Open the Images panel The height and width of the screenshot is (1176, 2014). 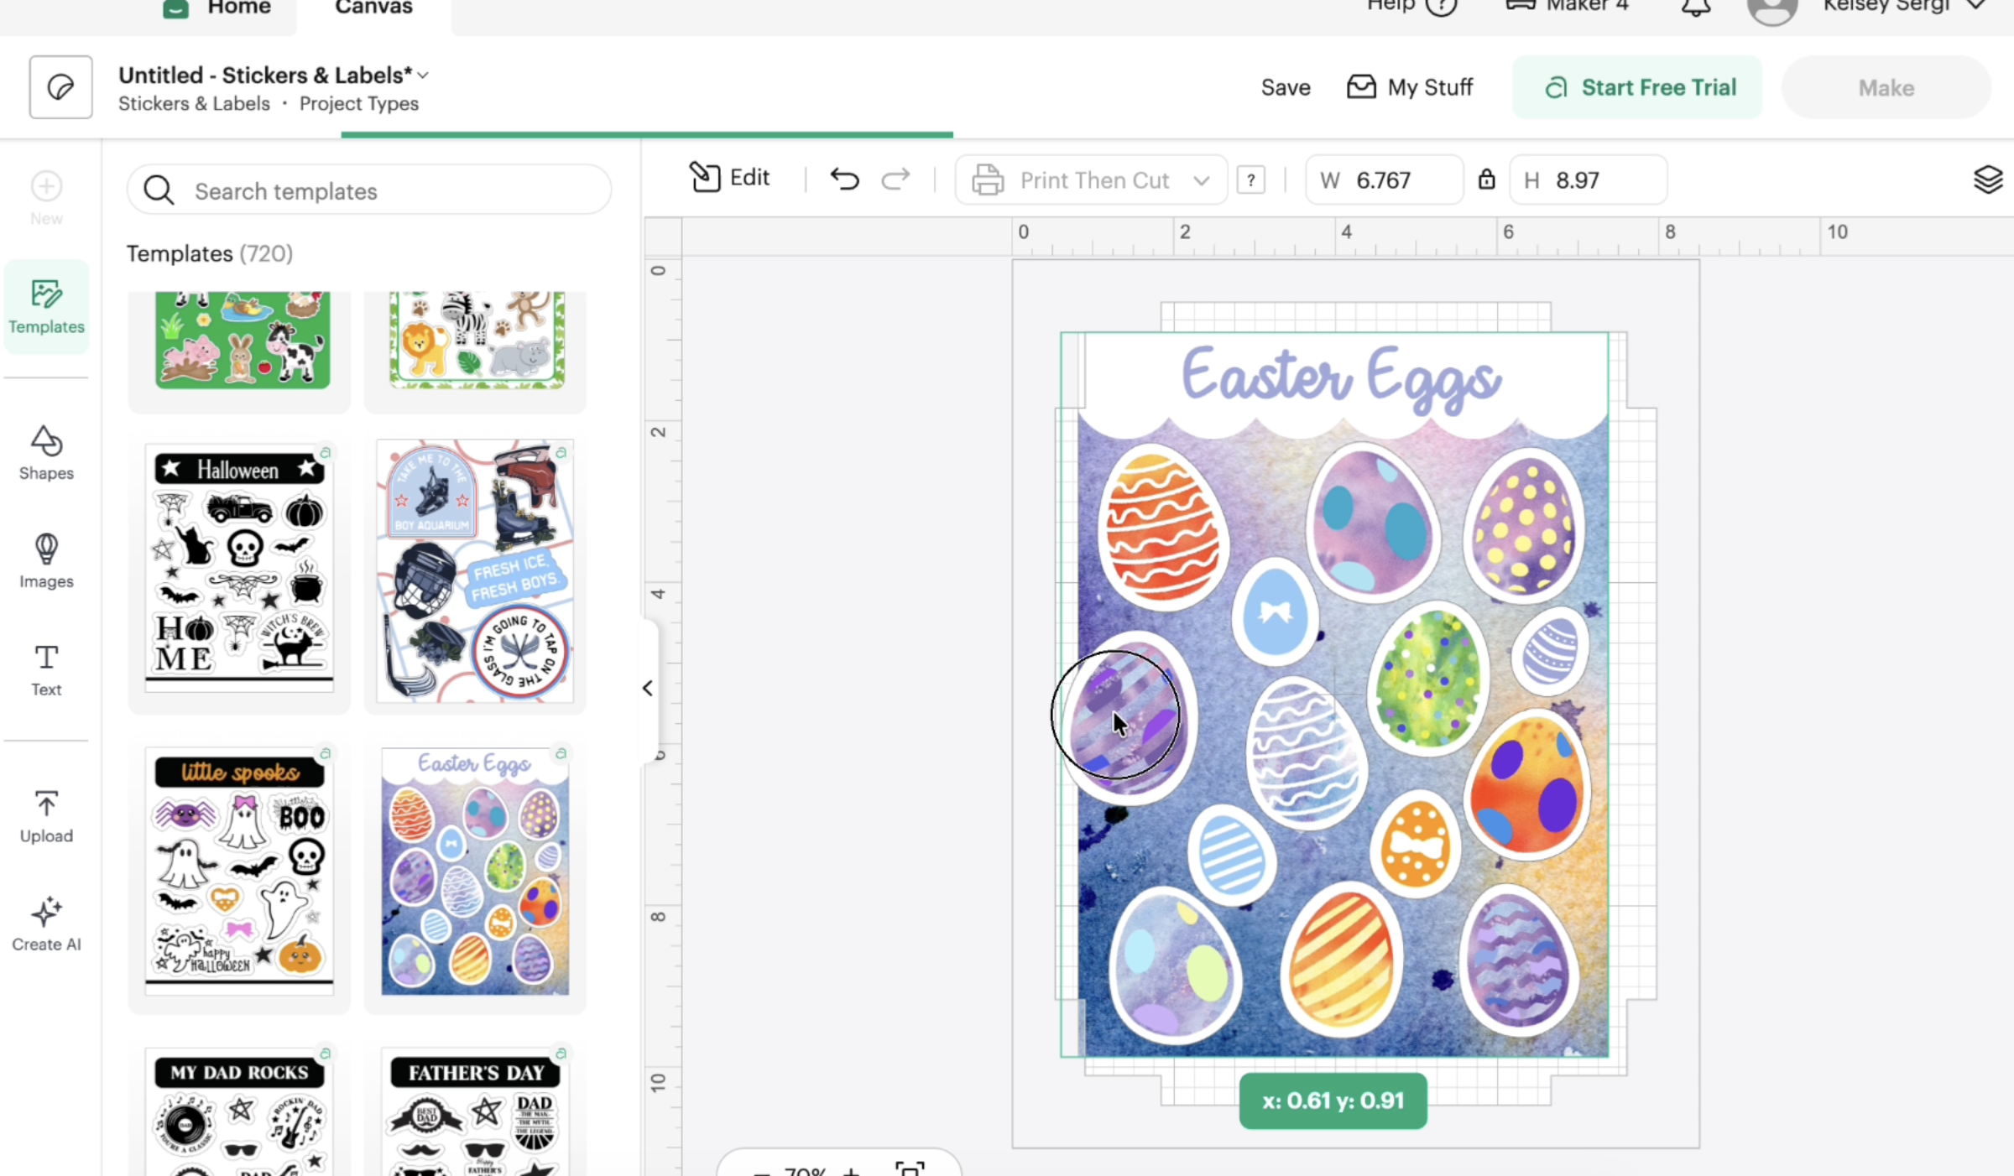(46, 560)
